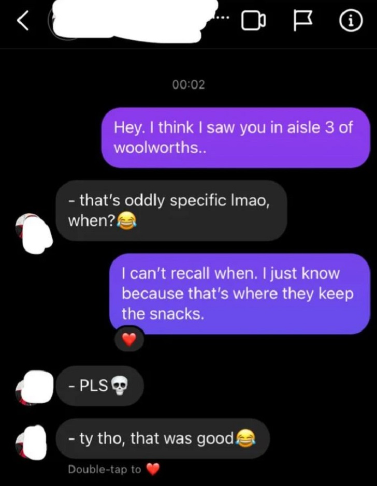Open conversation info details
This screenshot has width=377, height=486.
(x=351, y=21)
